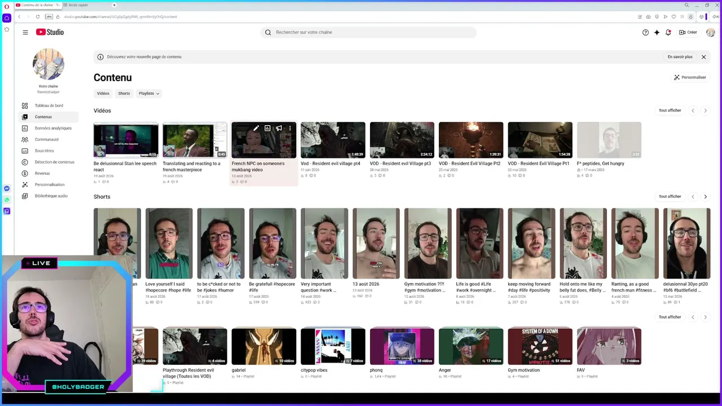The height and width of the screenshot is (406, 722).
Task: Open Vod Resident evil village pt4 thumbnail
Action: point(333,140)
